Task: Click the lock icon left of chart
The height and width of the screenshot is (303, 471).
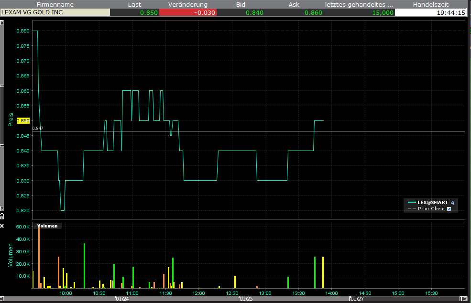Action: tap(2, 216)
